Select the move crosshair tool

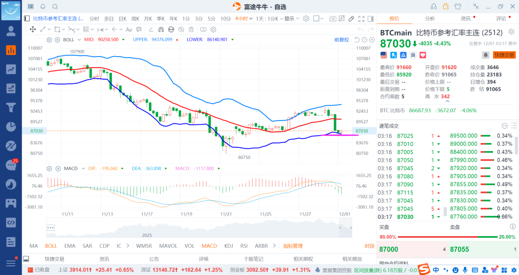point(33,29)
